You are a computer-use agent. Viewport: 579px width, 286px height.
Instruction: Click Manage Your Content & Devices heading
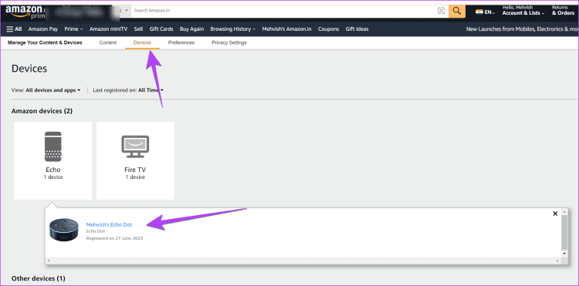(x=45, y=42)
